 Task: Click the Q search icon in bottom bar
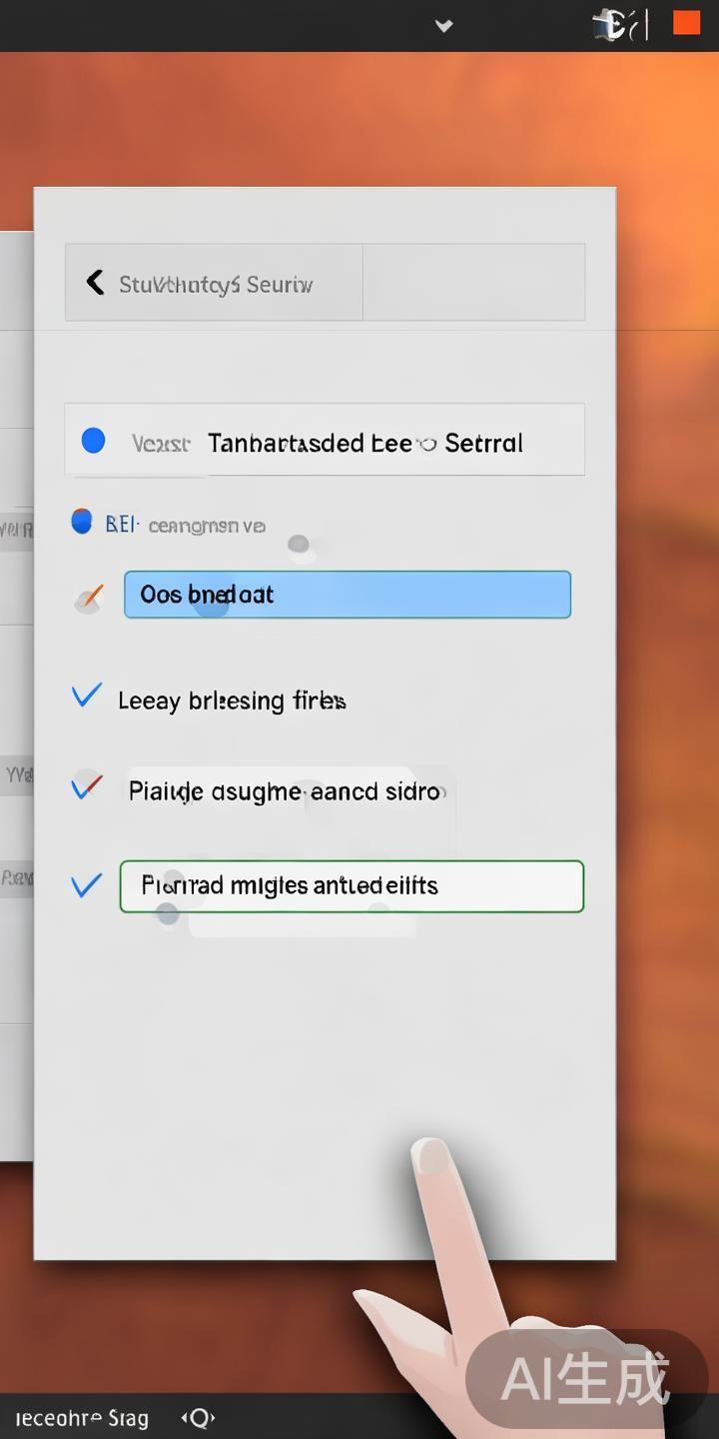pyautogui.click(x=198, y=1417)
